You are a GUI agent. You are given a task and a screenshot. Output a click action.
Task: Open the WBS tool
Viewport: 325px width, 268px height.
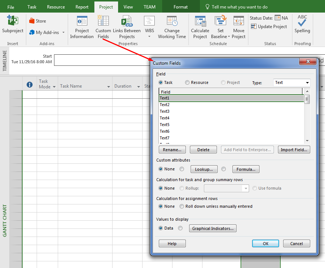(149, 26)
